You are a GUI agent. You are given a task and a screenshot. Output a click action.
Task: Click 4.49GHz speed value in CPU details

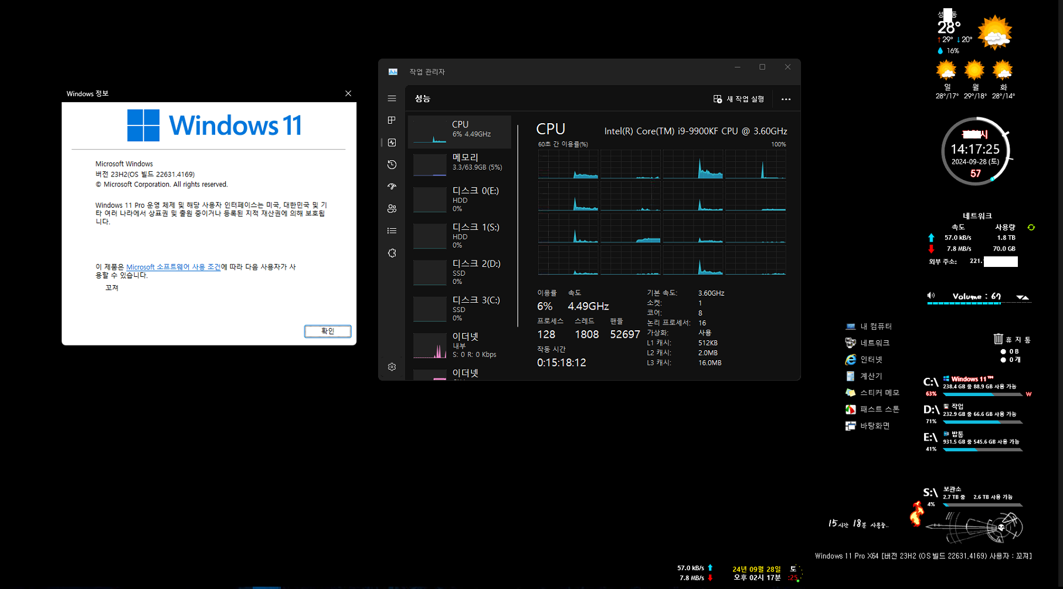588,306
